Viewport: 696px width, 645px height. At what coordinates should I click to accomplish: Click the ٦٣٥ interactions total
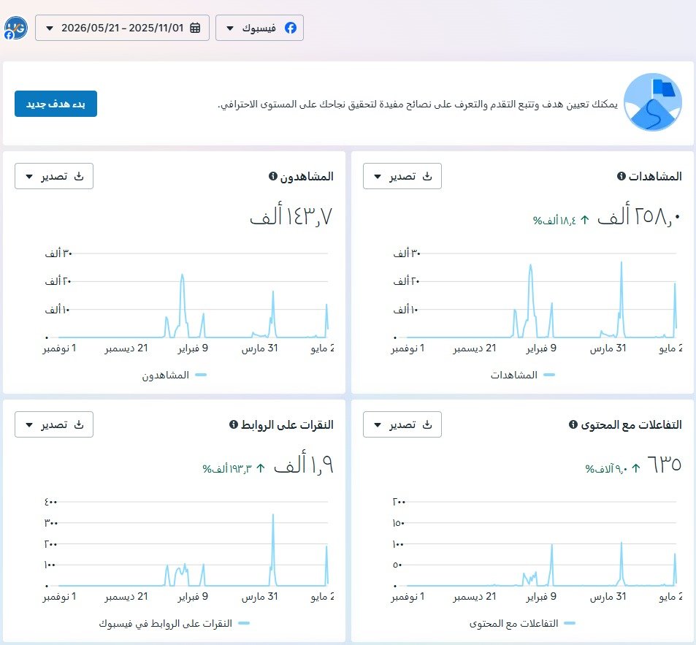[664, 465]
